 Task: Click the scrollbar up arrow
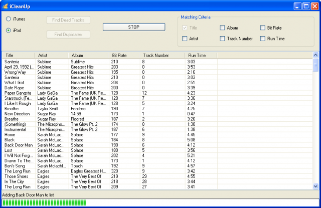coord(315,55)
